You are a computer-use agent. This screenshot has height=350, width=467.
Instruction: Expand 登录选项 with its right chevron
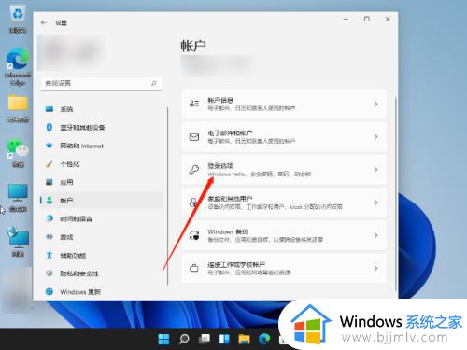click(x=376, y=170)
